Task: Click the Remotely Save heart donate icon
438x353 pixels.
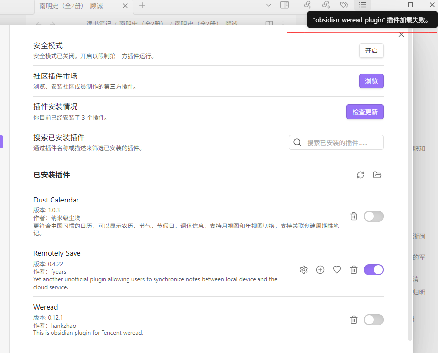Action: click(337, 270)
